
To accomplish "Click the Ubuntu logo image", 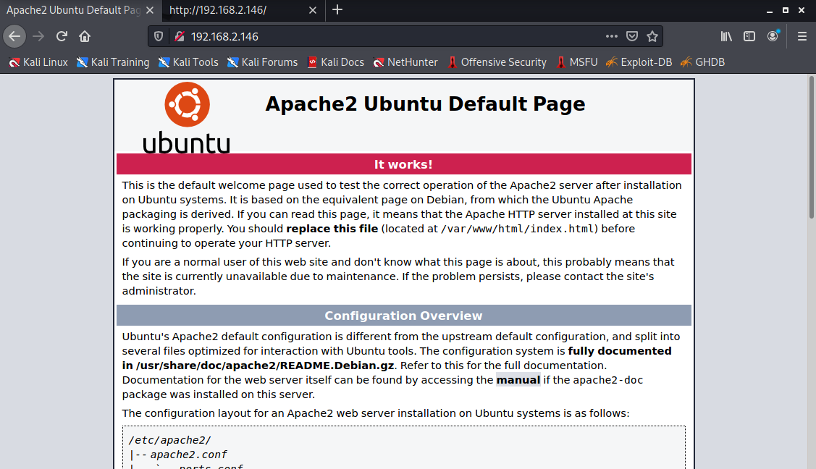I will pyautogui.click(x=186, y=117).
